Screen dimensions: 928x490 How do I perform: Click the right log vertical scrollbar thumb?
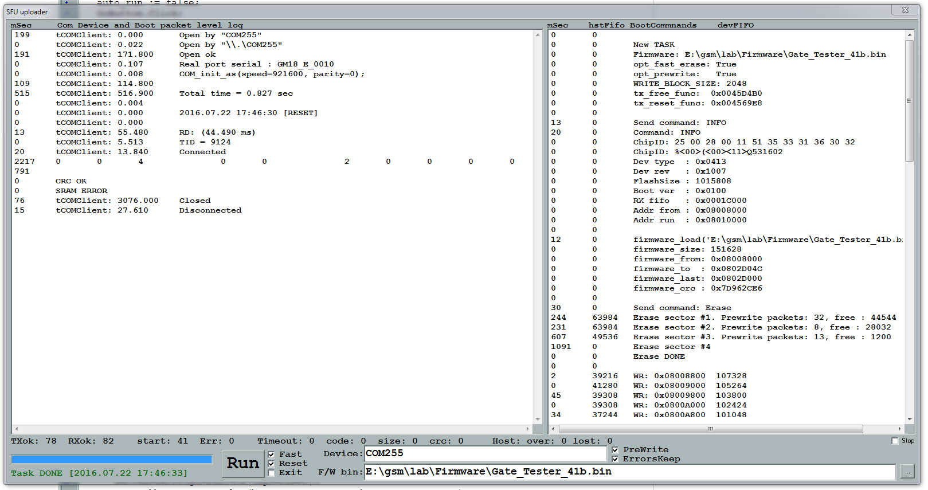point(910,101)
